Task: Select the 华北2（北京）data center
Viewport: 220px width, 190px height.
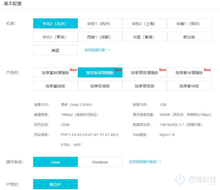Action: pos(55,23)
